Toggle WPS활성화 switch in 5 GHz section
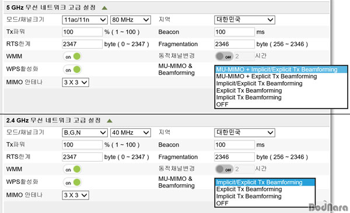350x213 pixels. coord(72,69)
